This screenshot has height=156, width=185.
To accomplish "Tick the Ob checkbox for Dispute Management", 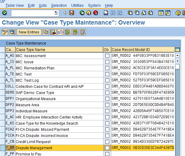I will click(107, 148).
